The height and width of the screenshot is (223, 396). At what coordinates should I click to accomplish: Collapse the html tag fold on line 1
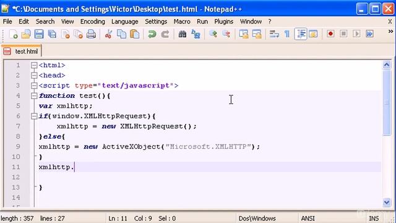click(x=34, y=65)
